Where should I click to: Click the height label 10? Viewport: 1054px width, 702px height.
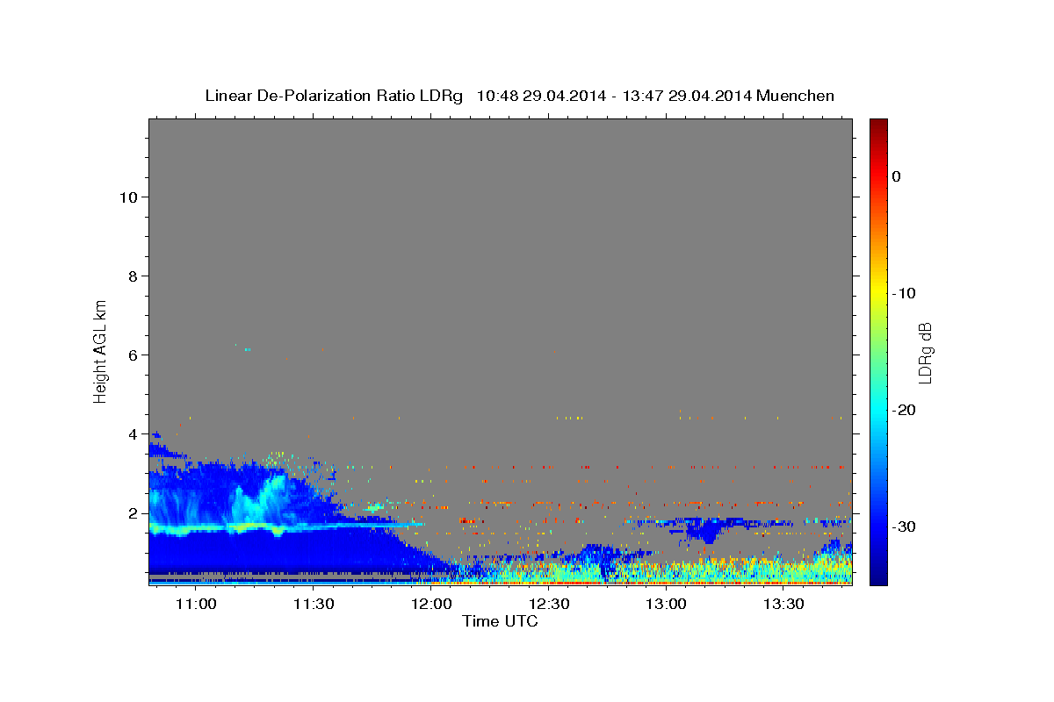coord(127,197)
